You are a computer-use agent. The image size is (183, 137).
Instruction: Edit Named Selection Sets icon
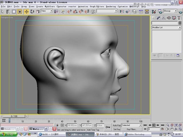(x=94, y=11)
